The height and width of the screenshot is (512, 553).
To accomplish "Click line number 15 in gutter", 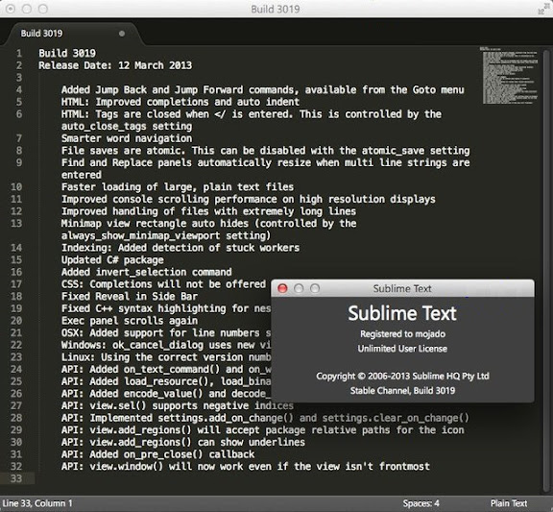I will [16, 260].
